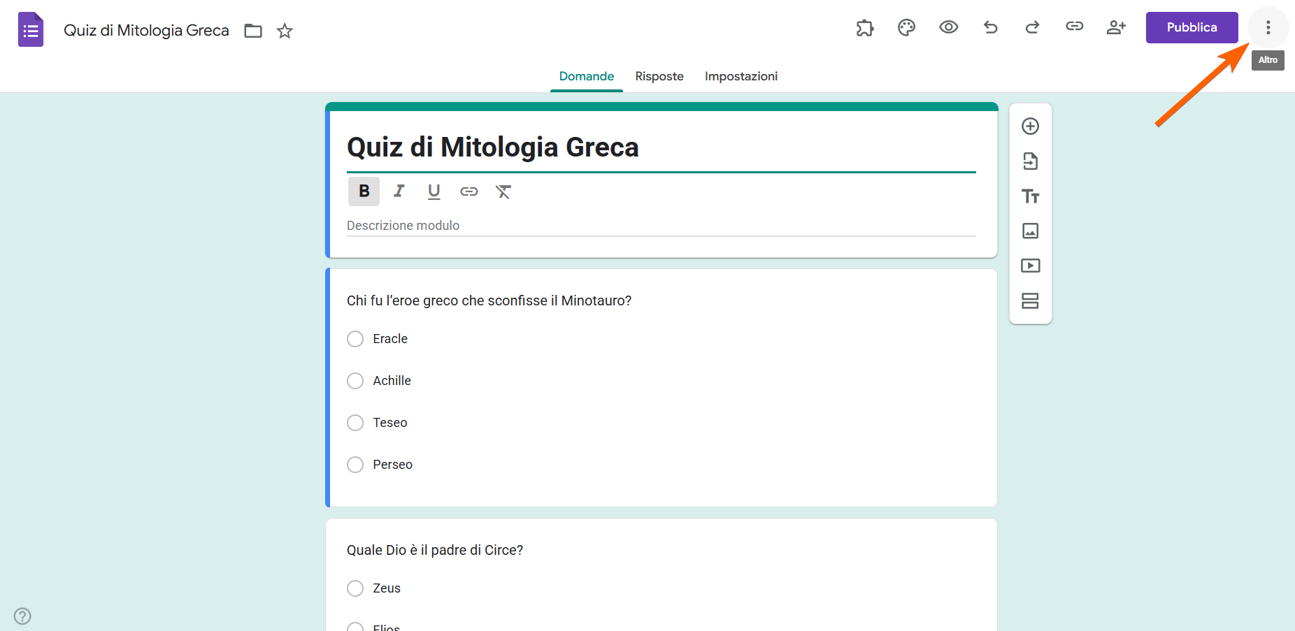Toggle bold formatting for the title
Screen dimensions: 1295x631
click(364, 191)
